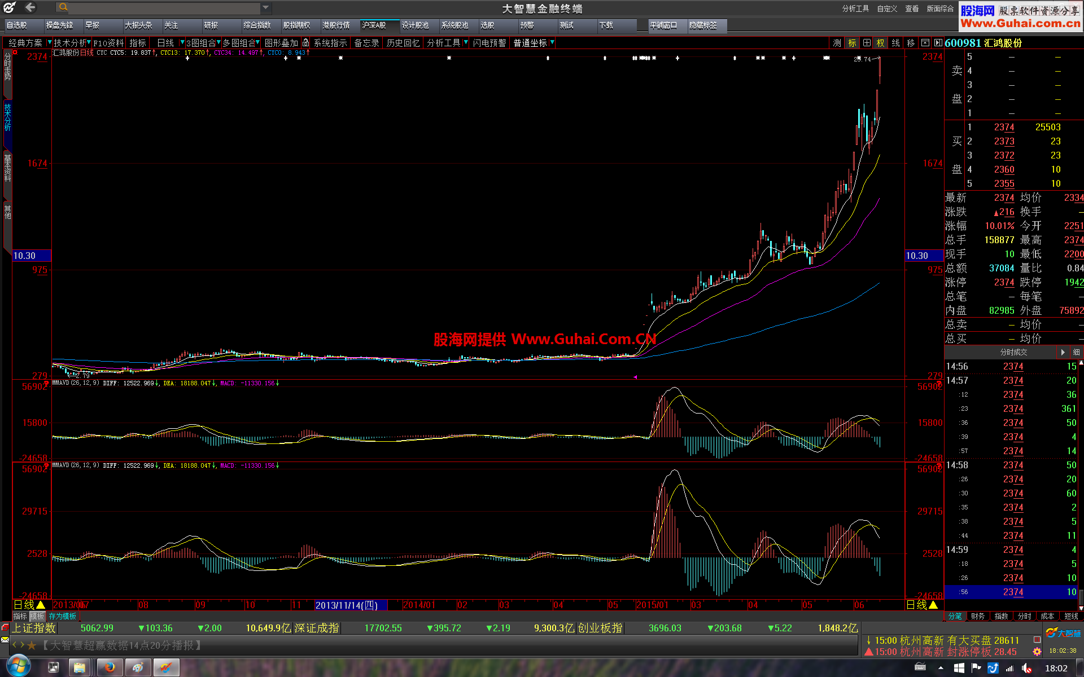Click the star icon in the news ticker bar
The height and width of the screenshot is (677, 1084).
coord(32,645)
